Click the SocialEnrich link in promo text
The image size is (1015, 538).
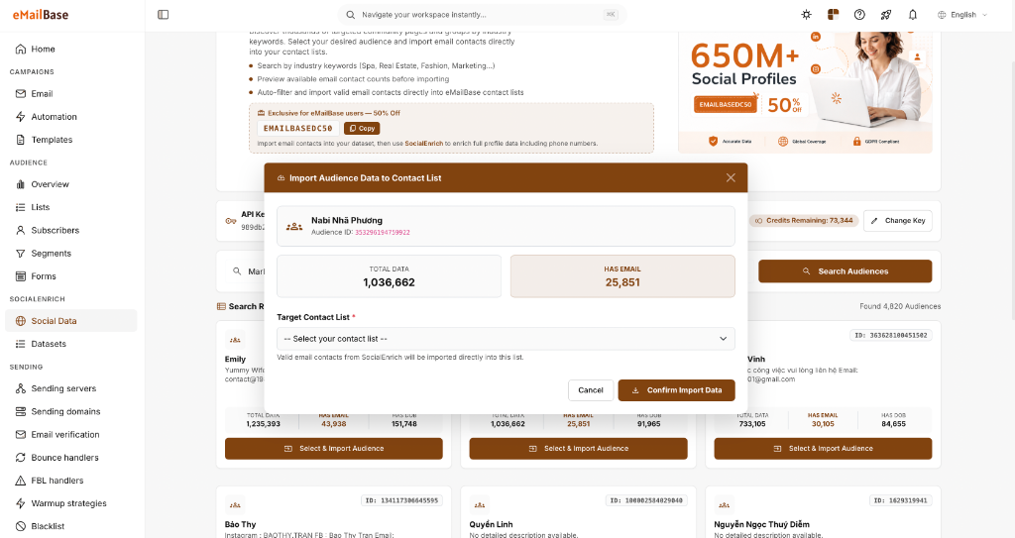423,143
